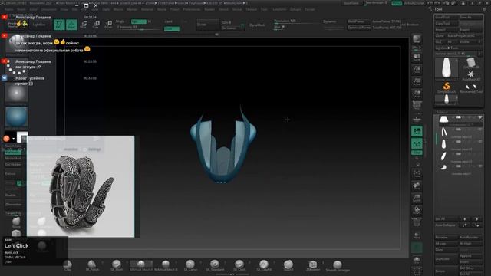The image size is (491, 276).
Task: Click the AAHalf icon on right shelf
Action: (417, 94)
